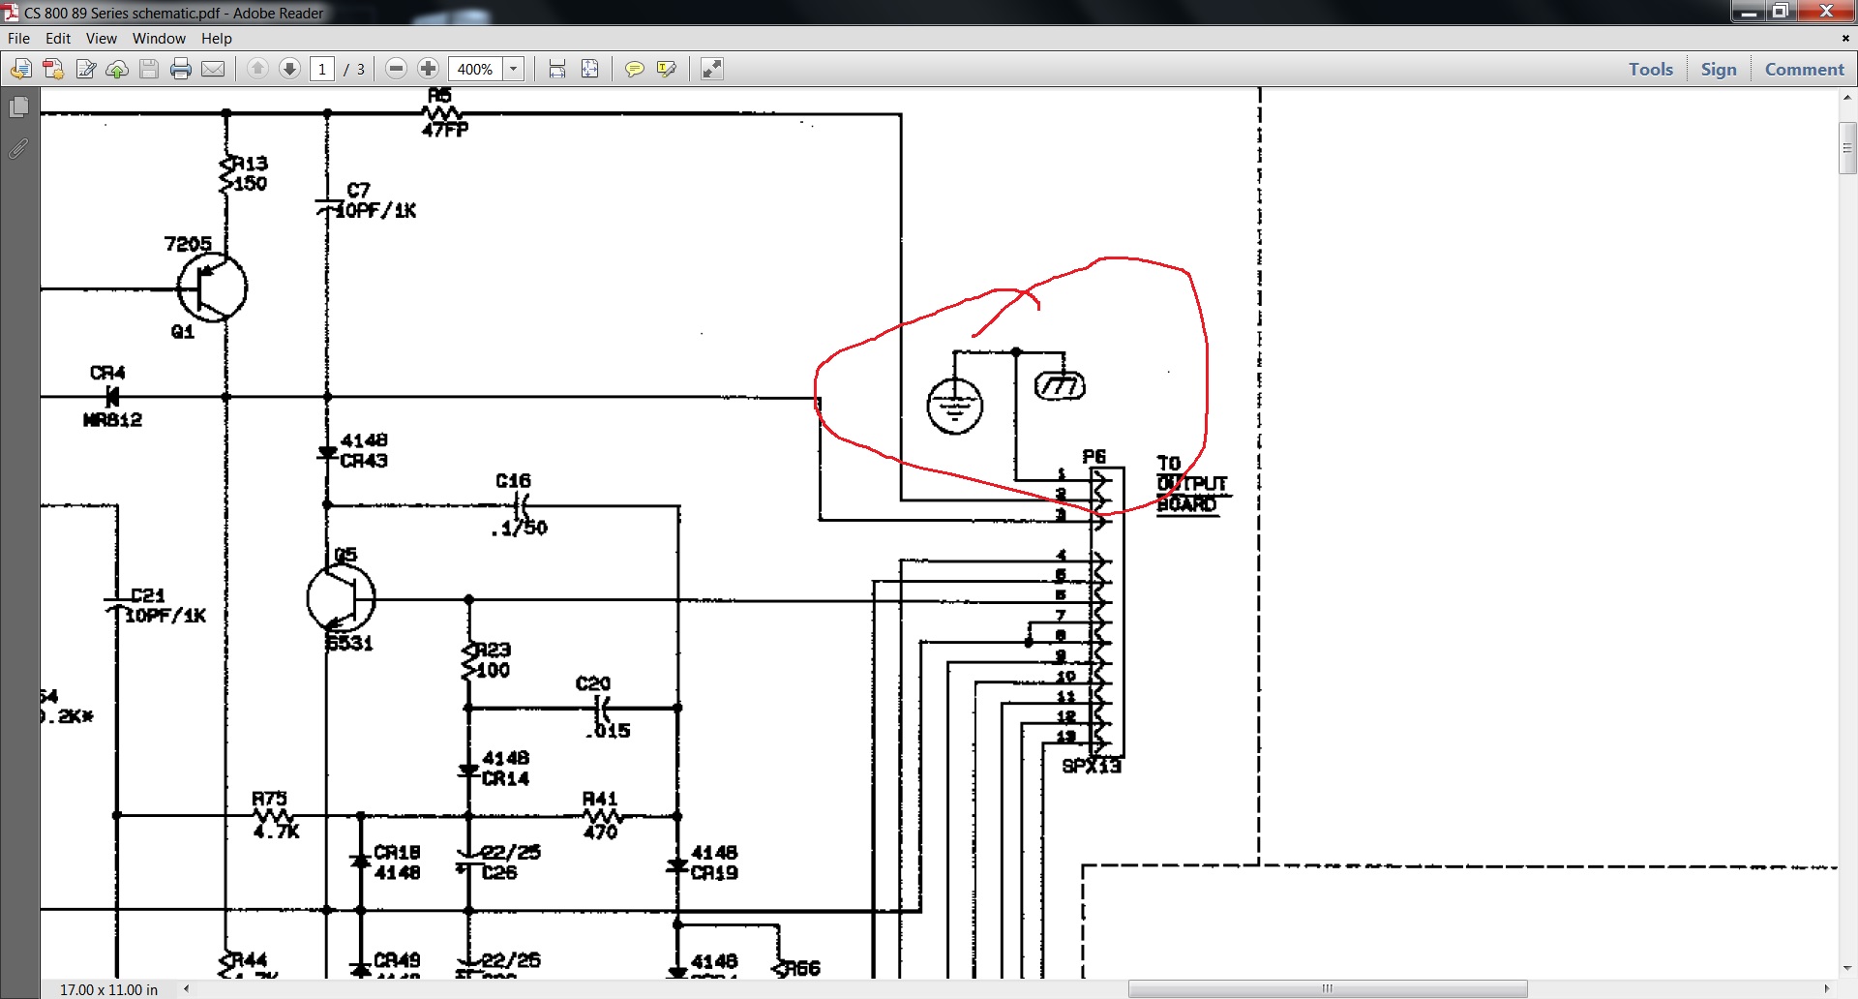
Task: Click the CR14 diode label
Action: pyautogui.click(x=505, y=778)
